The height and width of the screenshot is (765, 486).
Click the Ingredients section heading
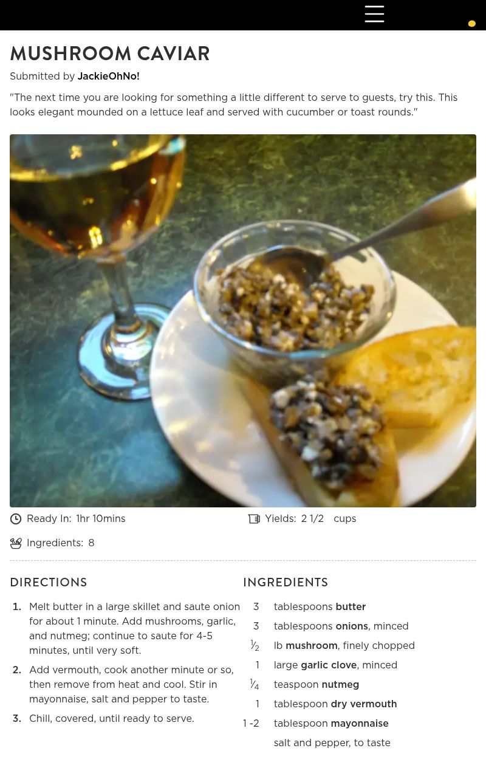point(286,582)
